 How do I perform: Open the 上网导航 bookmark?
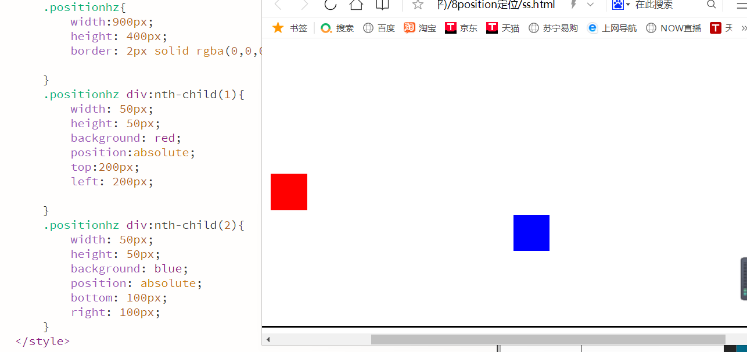tap(612, 28)
